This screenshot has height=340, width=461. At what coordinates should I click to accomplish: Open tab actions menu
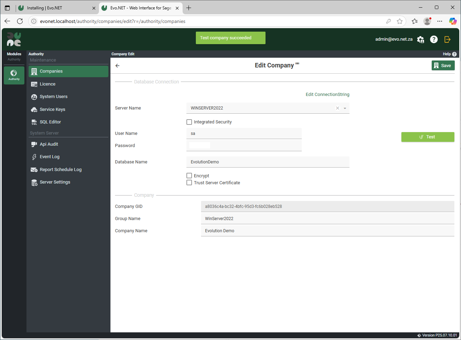pos(7,8)
